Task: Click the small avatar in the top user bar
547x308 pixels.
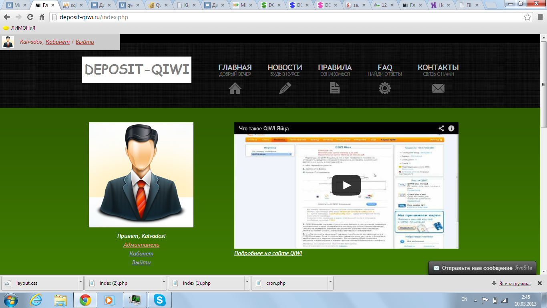Action: tap(8, 42)
